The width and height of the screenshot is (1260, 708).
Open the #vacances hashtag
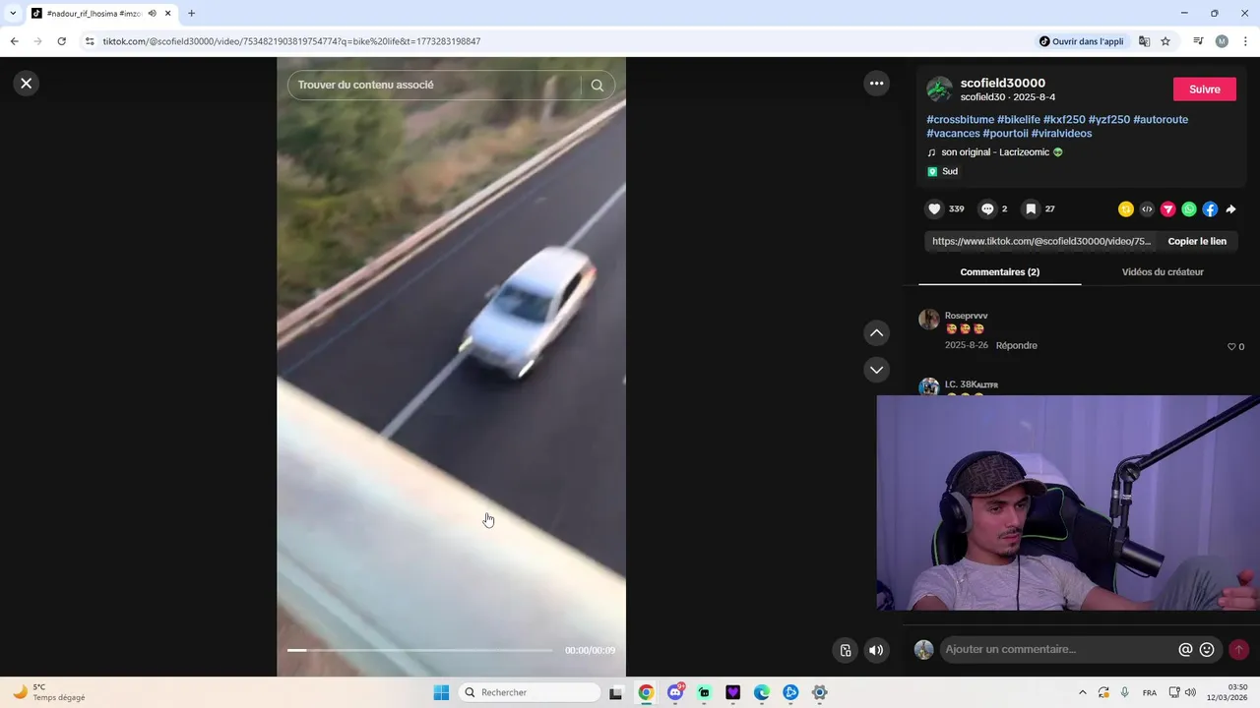click(x=953, y=134)
